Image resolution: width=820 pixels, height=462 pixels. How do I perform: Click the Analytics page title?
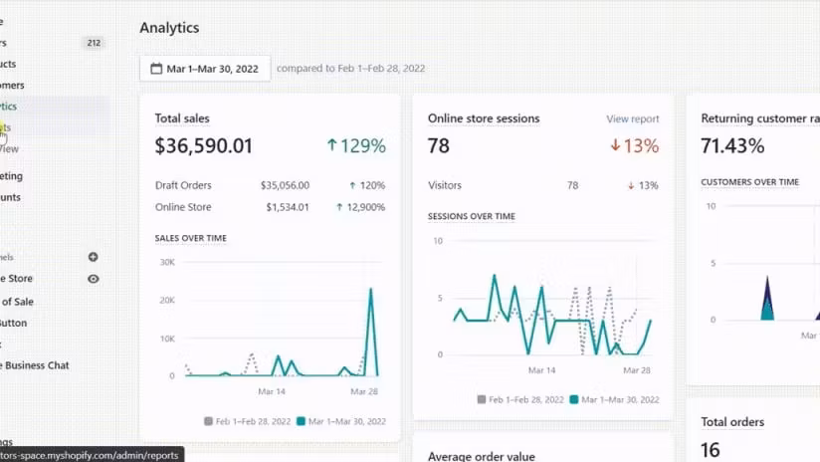click(169, 28)
